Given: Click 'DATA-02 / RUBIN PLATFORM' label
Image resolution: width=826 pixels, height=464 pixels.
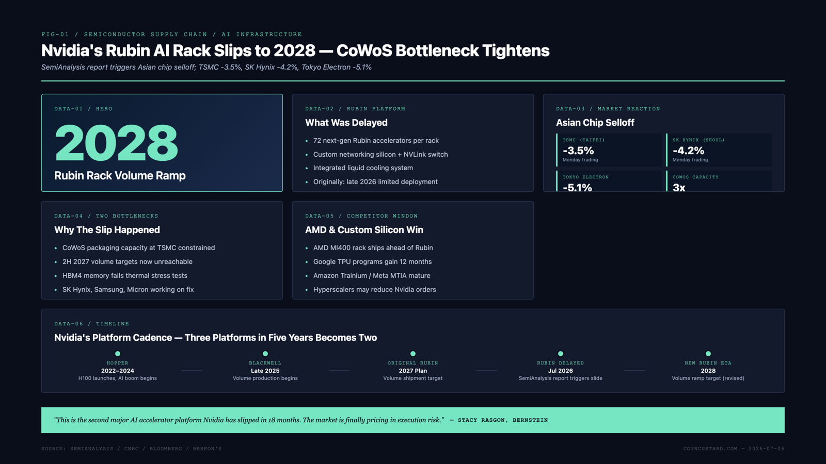Looking at the screenshot, I should click(x=355, y=109).
